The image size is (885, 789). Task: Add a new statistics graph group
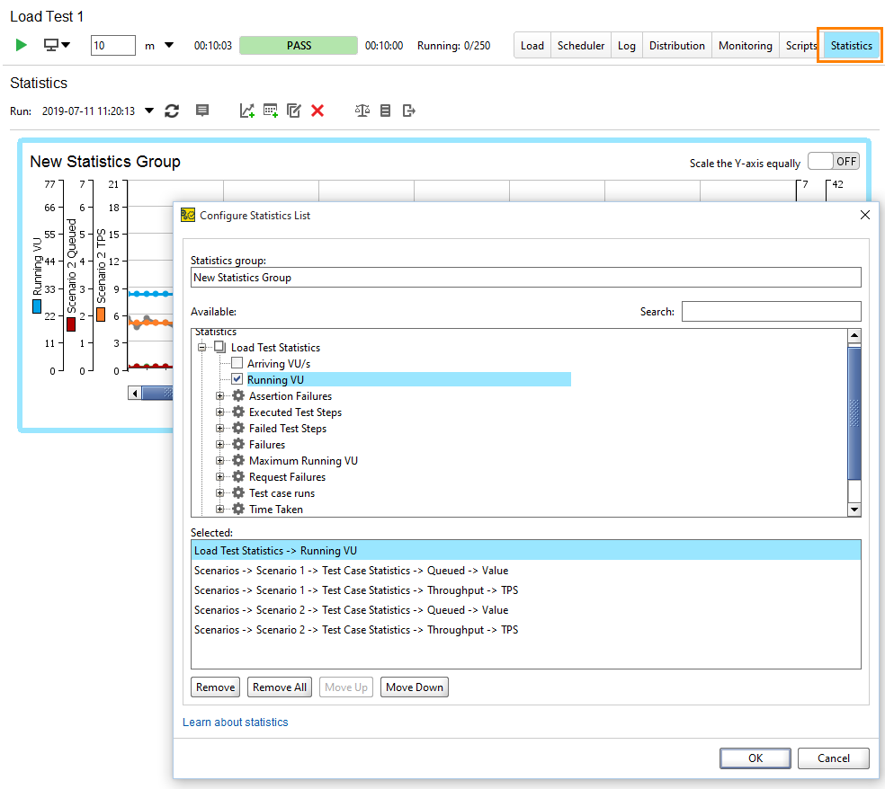(x=246, y=110)
